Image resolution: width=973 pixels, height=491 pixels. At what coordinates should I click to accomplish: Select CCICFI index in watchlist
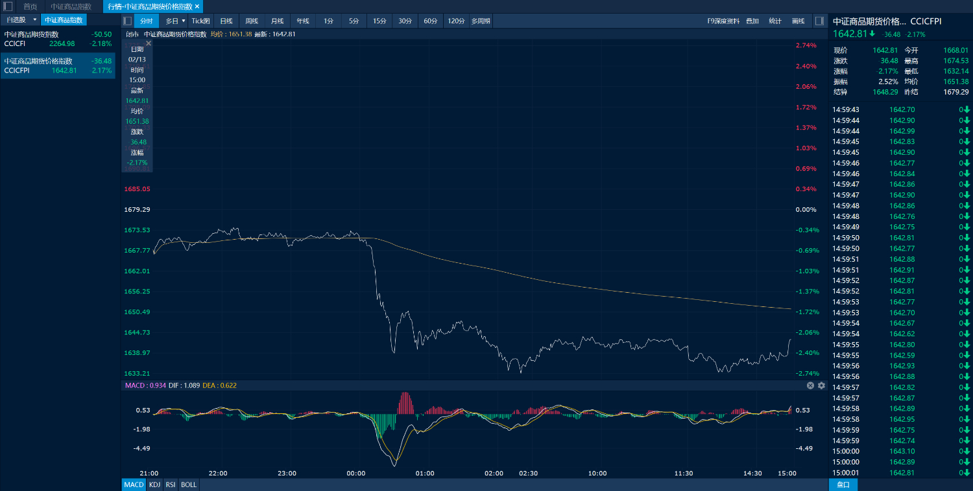click(58, 39)
